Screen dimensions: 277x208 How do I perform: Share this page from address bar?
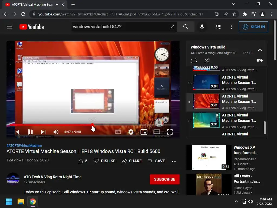[225, 14]
